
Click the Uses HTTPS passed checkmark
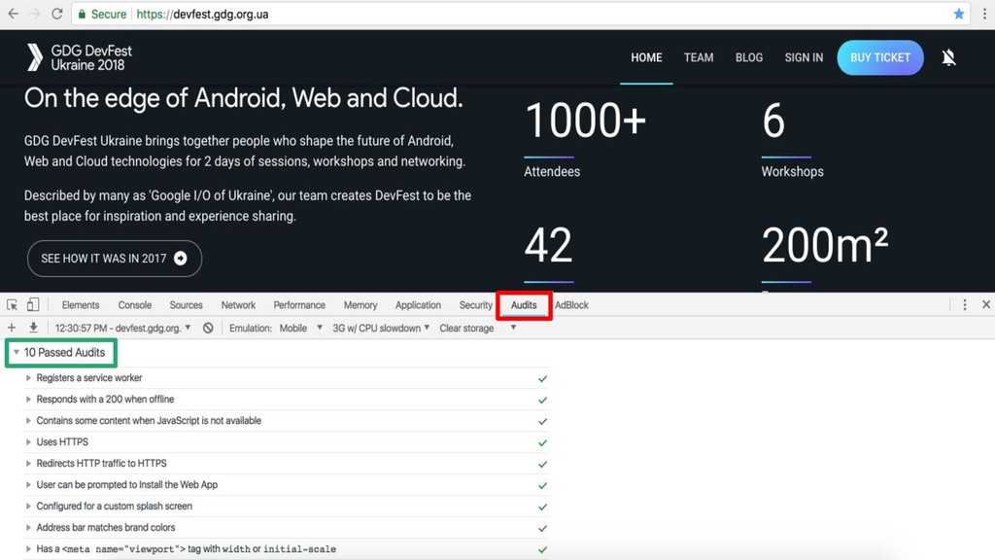542,442
